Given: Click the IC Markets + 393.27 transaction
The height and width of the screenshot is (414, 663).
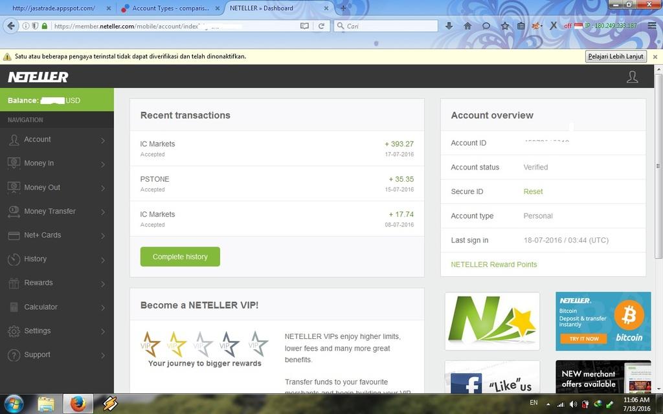Looking at the screenshot, I should [x=277, y=148].
